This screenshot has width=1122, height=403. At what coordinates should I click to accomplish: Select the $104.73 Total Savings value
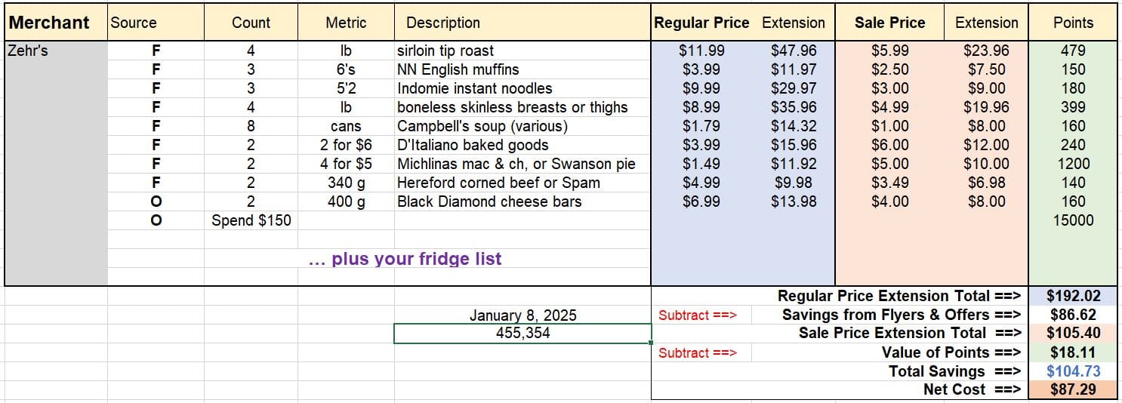[1073, 371]
